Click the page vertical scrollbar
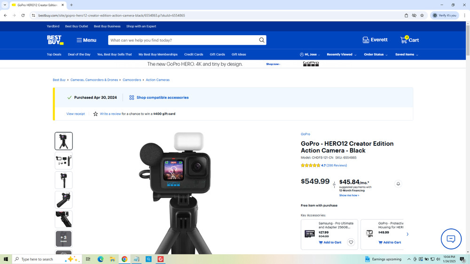Image resolution: width=470 pixels, height=264 pixels. click(468, 40)
